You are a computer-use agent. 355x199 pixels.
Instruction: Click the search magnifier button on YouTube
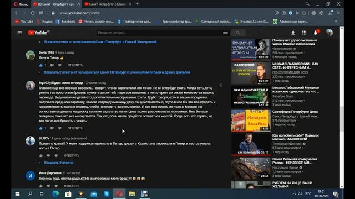pos(238,33)
